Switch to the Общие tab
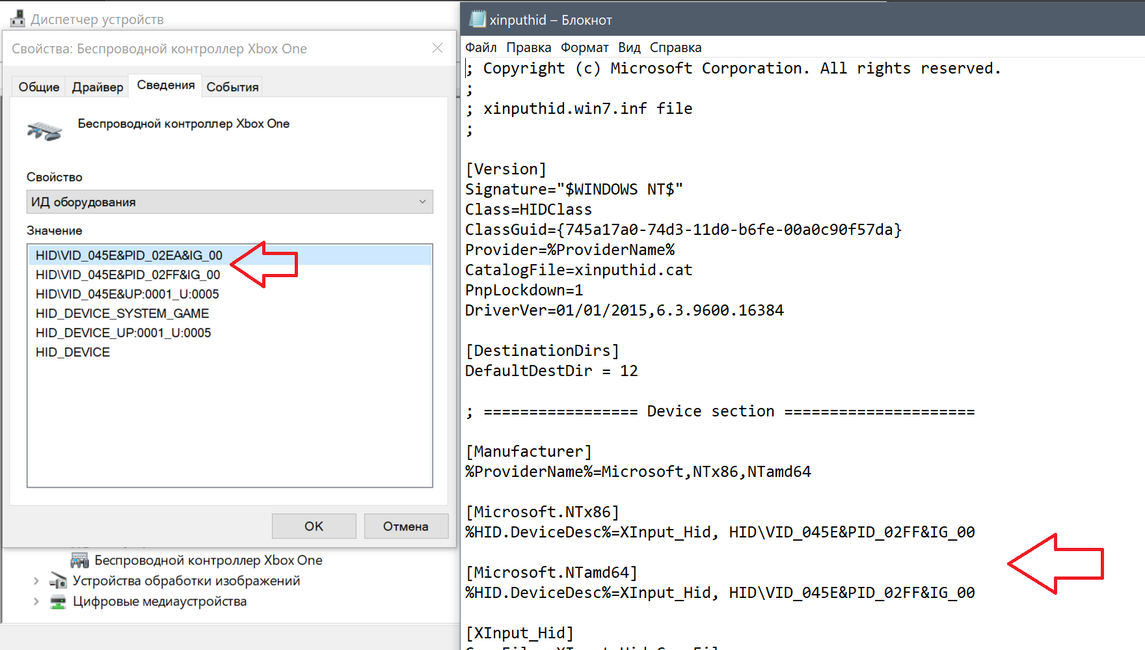The width and height of the screenshot is (1145, 650). 39,87
